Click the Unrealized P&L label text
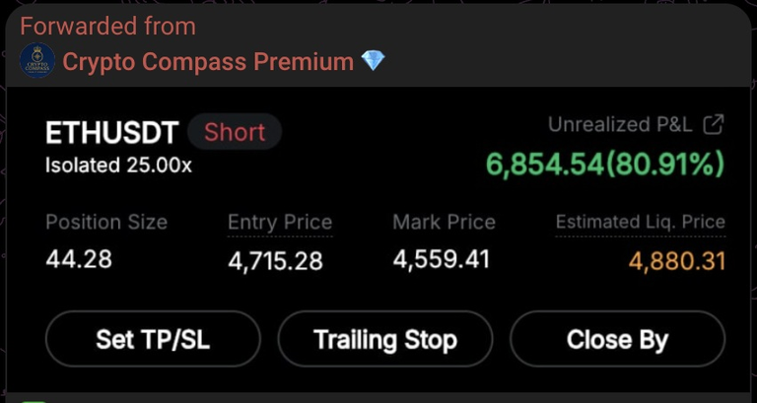Image resolution: width=757 pixels, height=403 pixels. 620,124
